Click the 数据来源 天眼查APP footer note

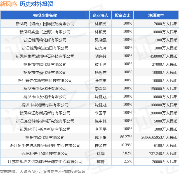tap(43, 171)
